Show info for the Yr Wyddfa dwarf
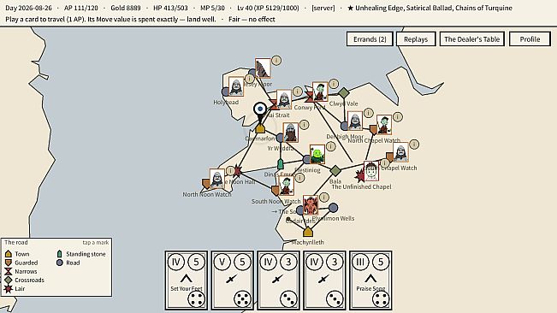This screenshot has height=313, width=557. [x=304, y=125]
